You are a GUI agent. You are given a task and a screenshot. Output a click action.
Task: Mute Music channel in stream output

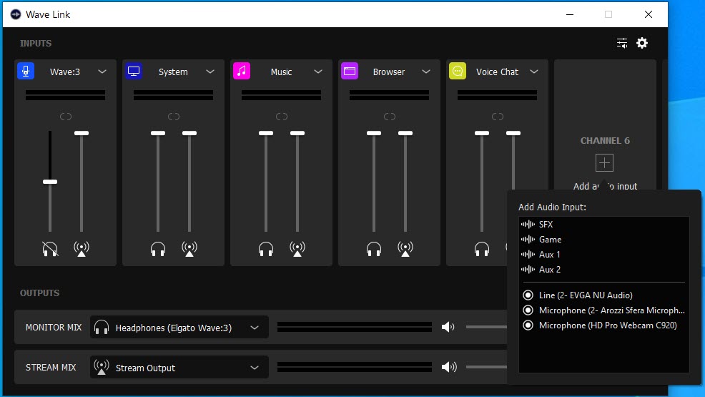point(297,249)
